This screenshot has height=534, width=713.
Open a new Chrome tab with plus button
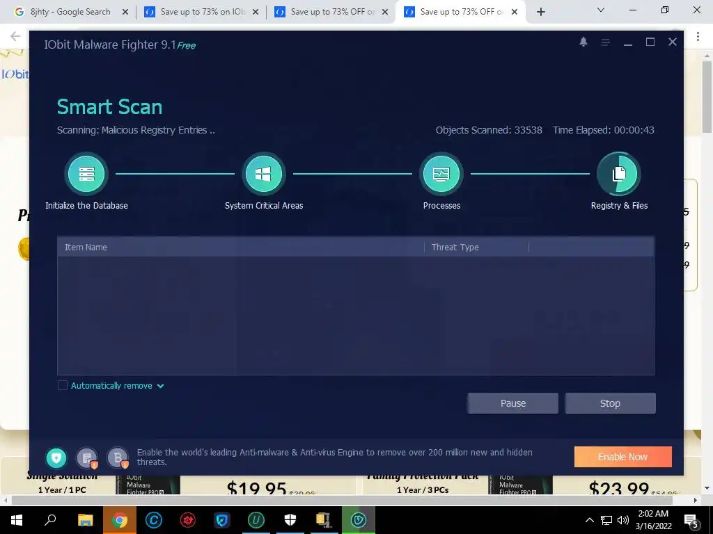click(x=540, y=13)
